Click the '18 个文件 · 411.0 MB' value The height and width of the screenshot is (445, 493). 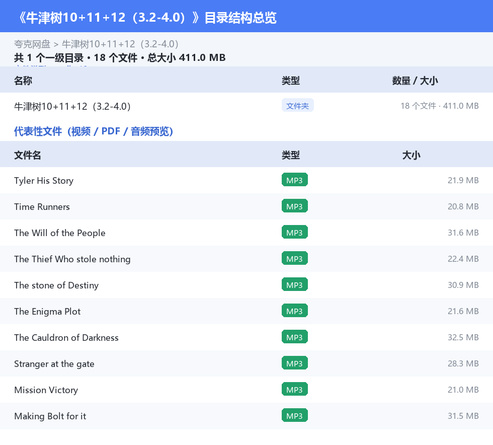pos(440,106)
